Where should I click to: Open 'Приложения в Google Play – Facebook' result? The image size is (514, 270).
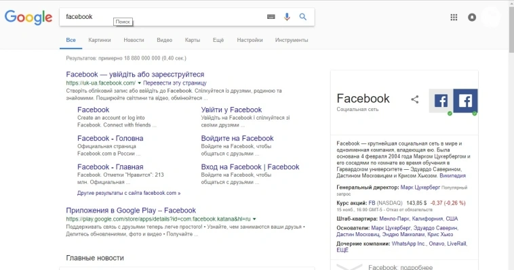(x=131, y=210)
